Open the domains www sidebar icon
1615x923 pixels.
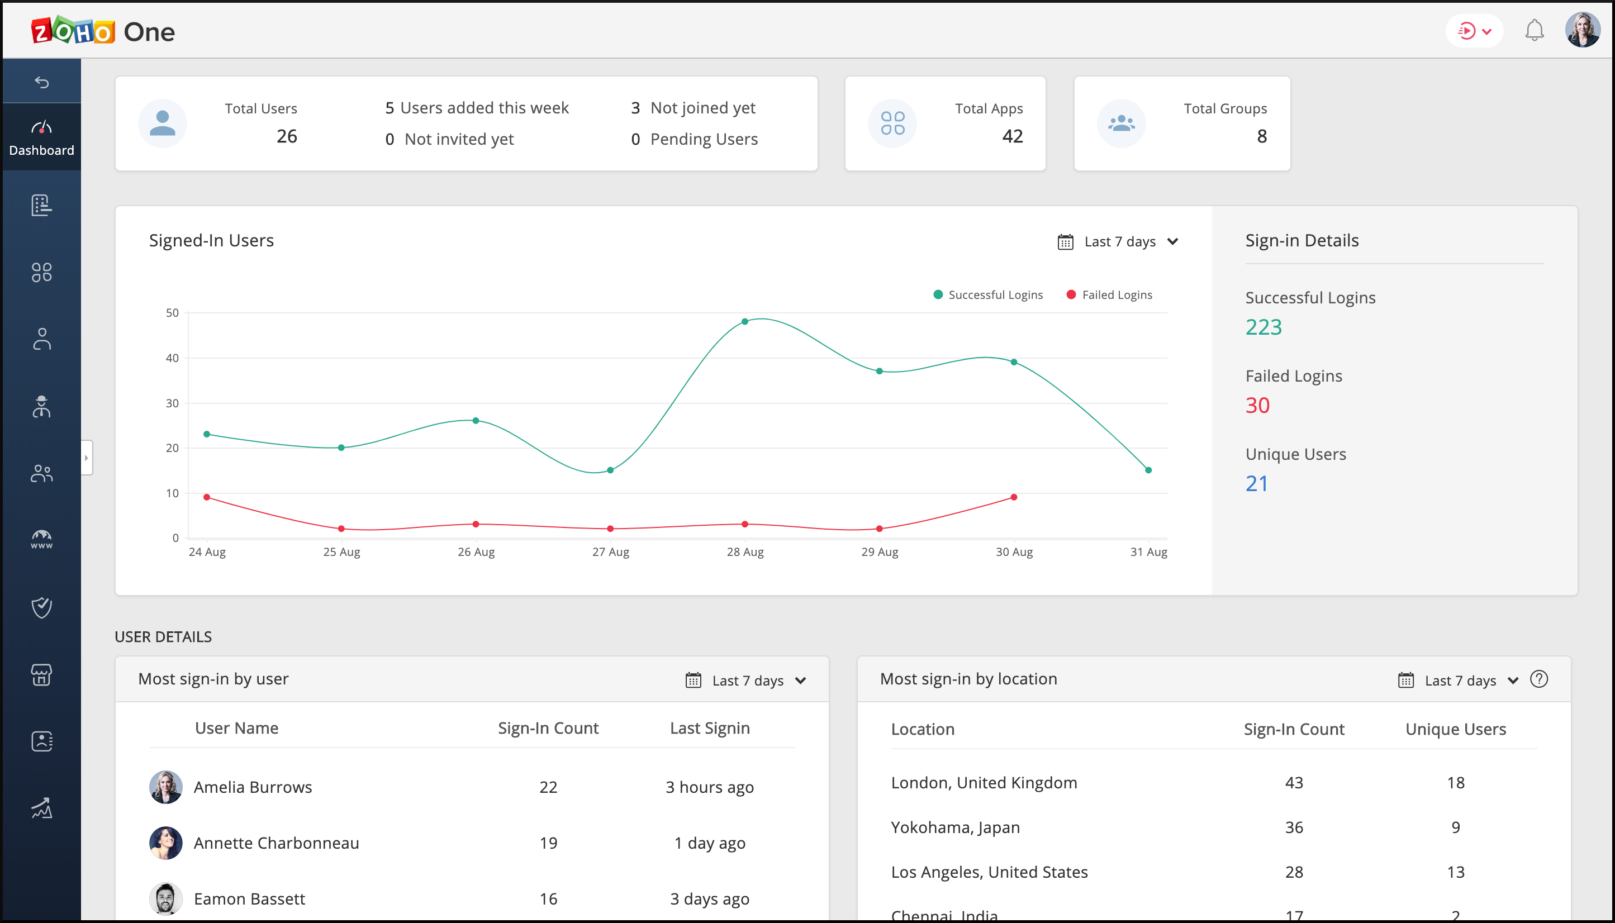42,539
